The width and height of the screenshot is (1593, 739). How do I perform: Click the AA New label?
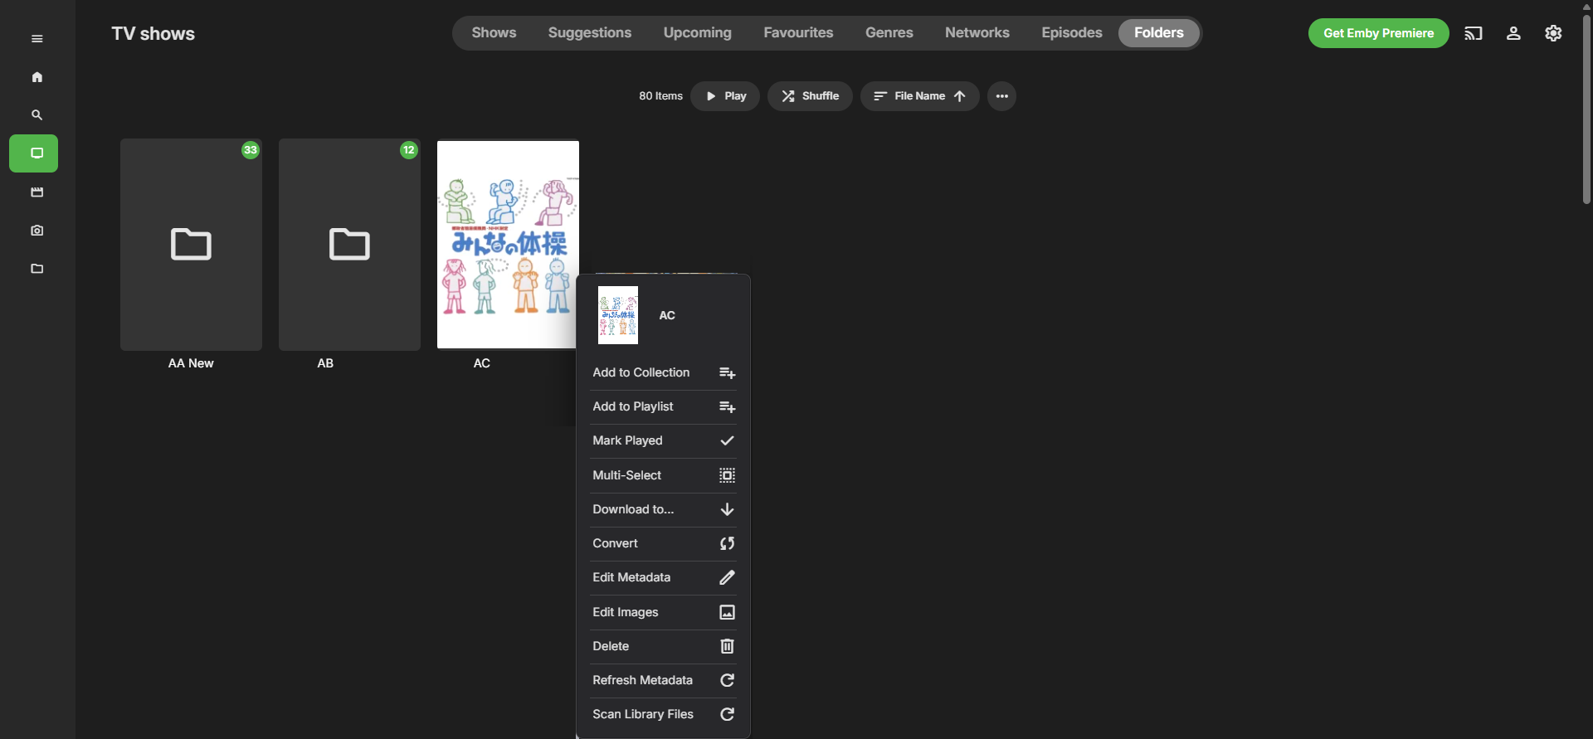[191, 363]
